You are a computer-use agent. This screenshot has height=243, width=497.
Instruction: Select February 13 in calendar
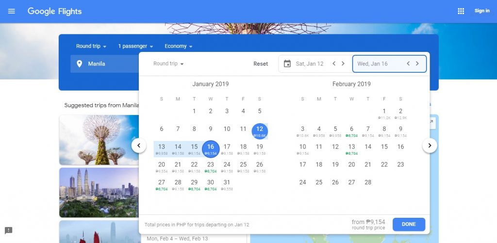(x=351, y=149)
